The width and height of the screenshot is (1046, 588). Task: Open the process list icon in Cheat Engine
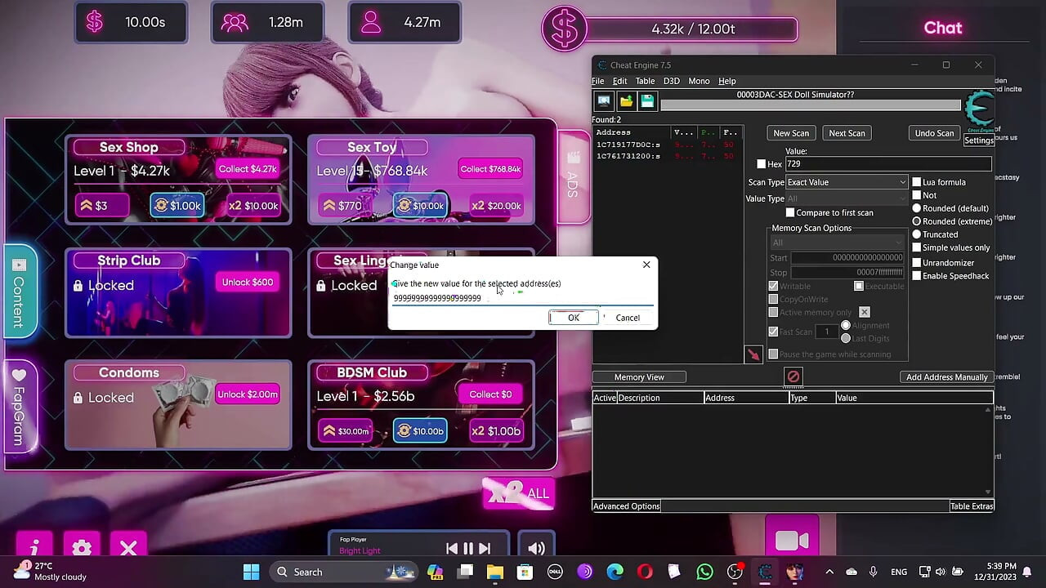click(x=604, y=101)
